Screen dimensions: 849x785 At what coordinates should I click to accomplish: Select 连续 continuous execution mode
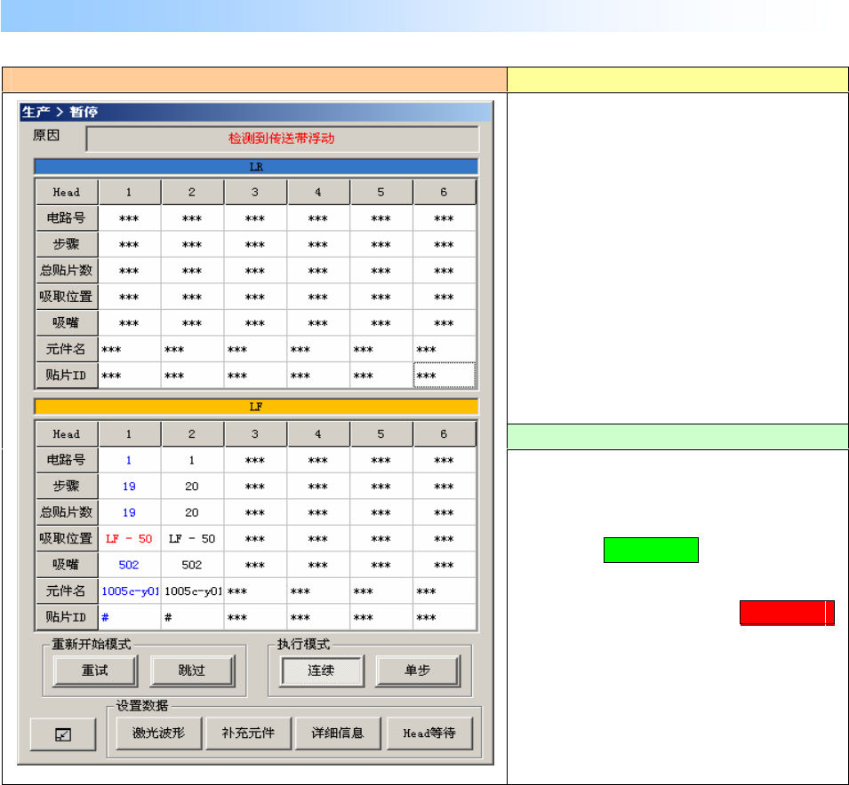point(322,670)
